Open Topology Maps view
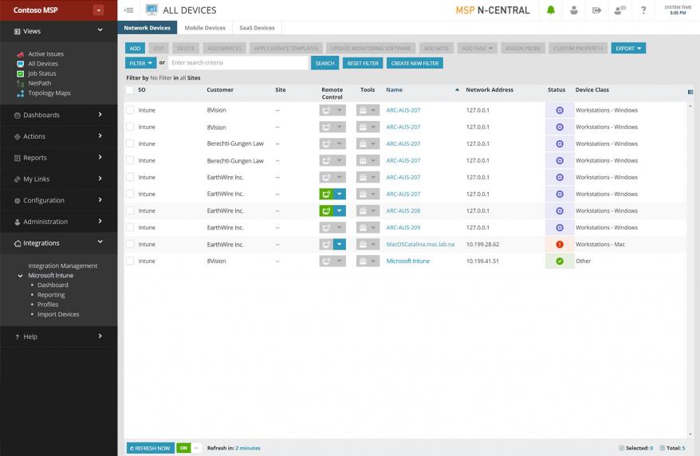This screenshot has width=700, height=456. point(49,93)
